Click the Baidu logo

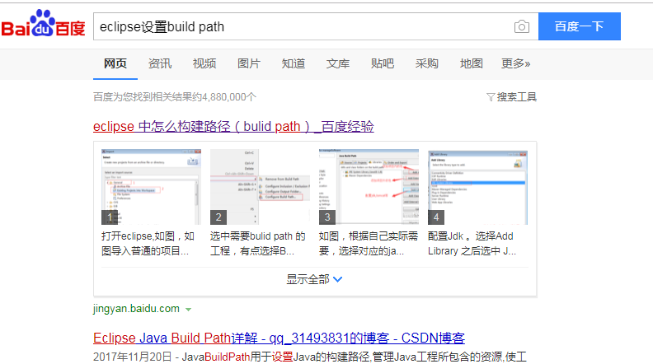44,24
